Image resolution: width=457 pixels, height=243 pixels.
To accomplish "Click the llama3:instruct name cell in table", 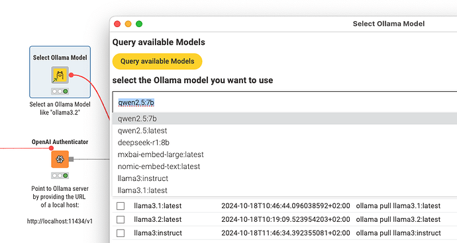I will click(x=158, y=233).
